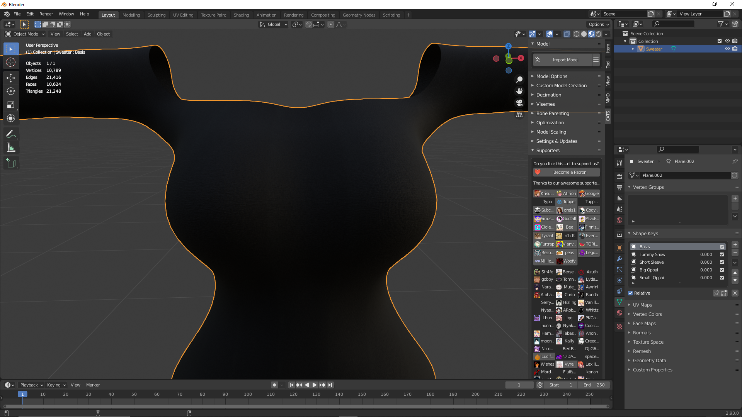742x417 pixels.
Task: Click the Furtrap supporter button
Action: pyautogui.click(x=544, y=244)
